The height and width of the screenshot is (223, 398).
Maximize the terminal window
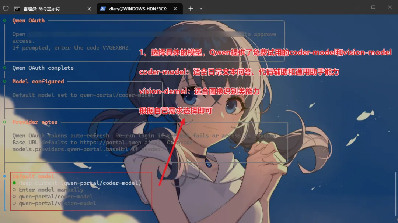click(x=373, y=7)
